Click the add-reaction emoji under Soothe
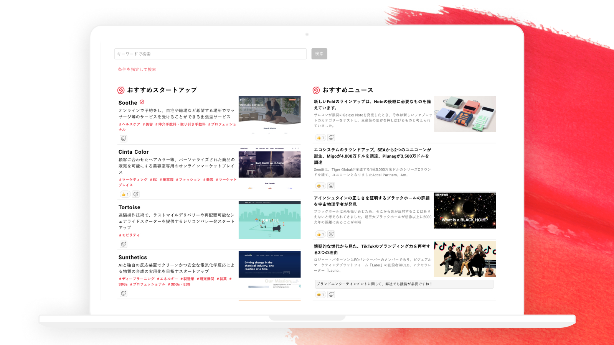The height and width of the screenshot is (345, 614). click(x=124, y=139)
